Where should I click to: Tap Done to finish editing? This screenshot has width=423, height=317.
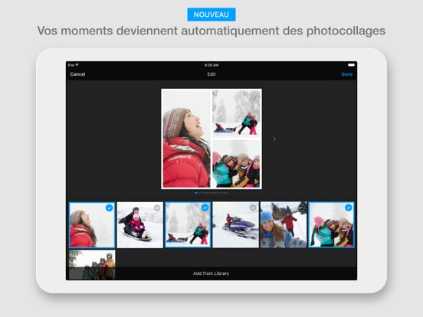[x=346, y=74]
